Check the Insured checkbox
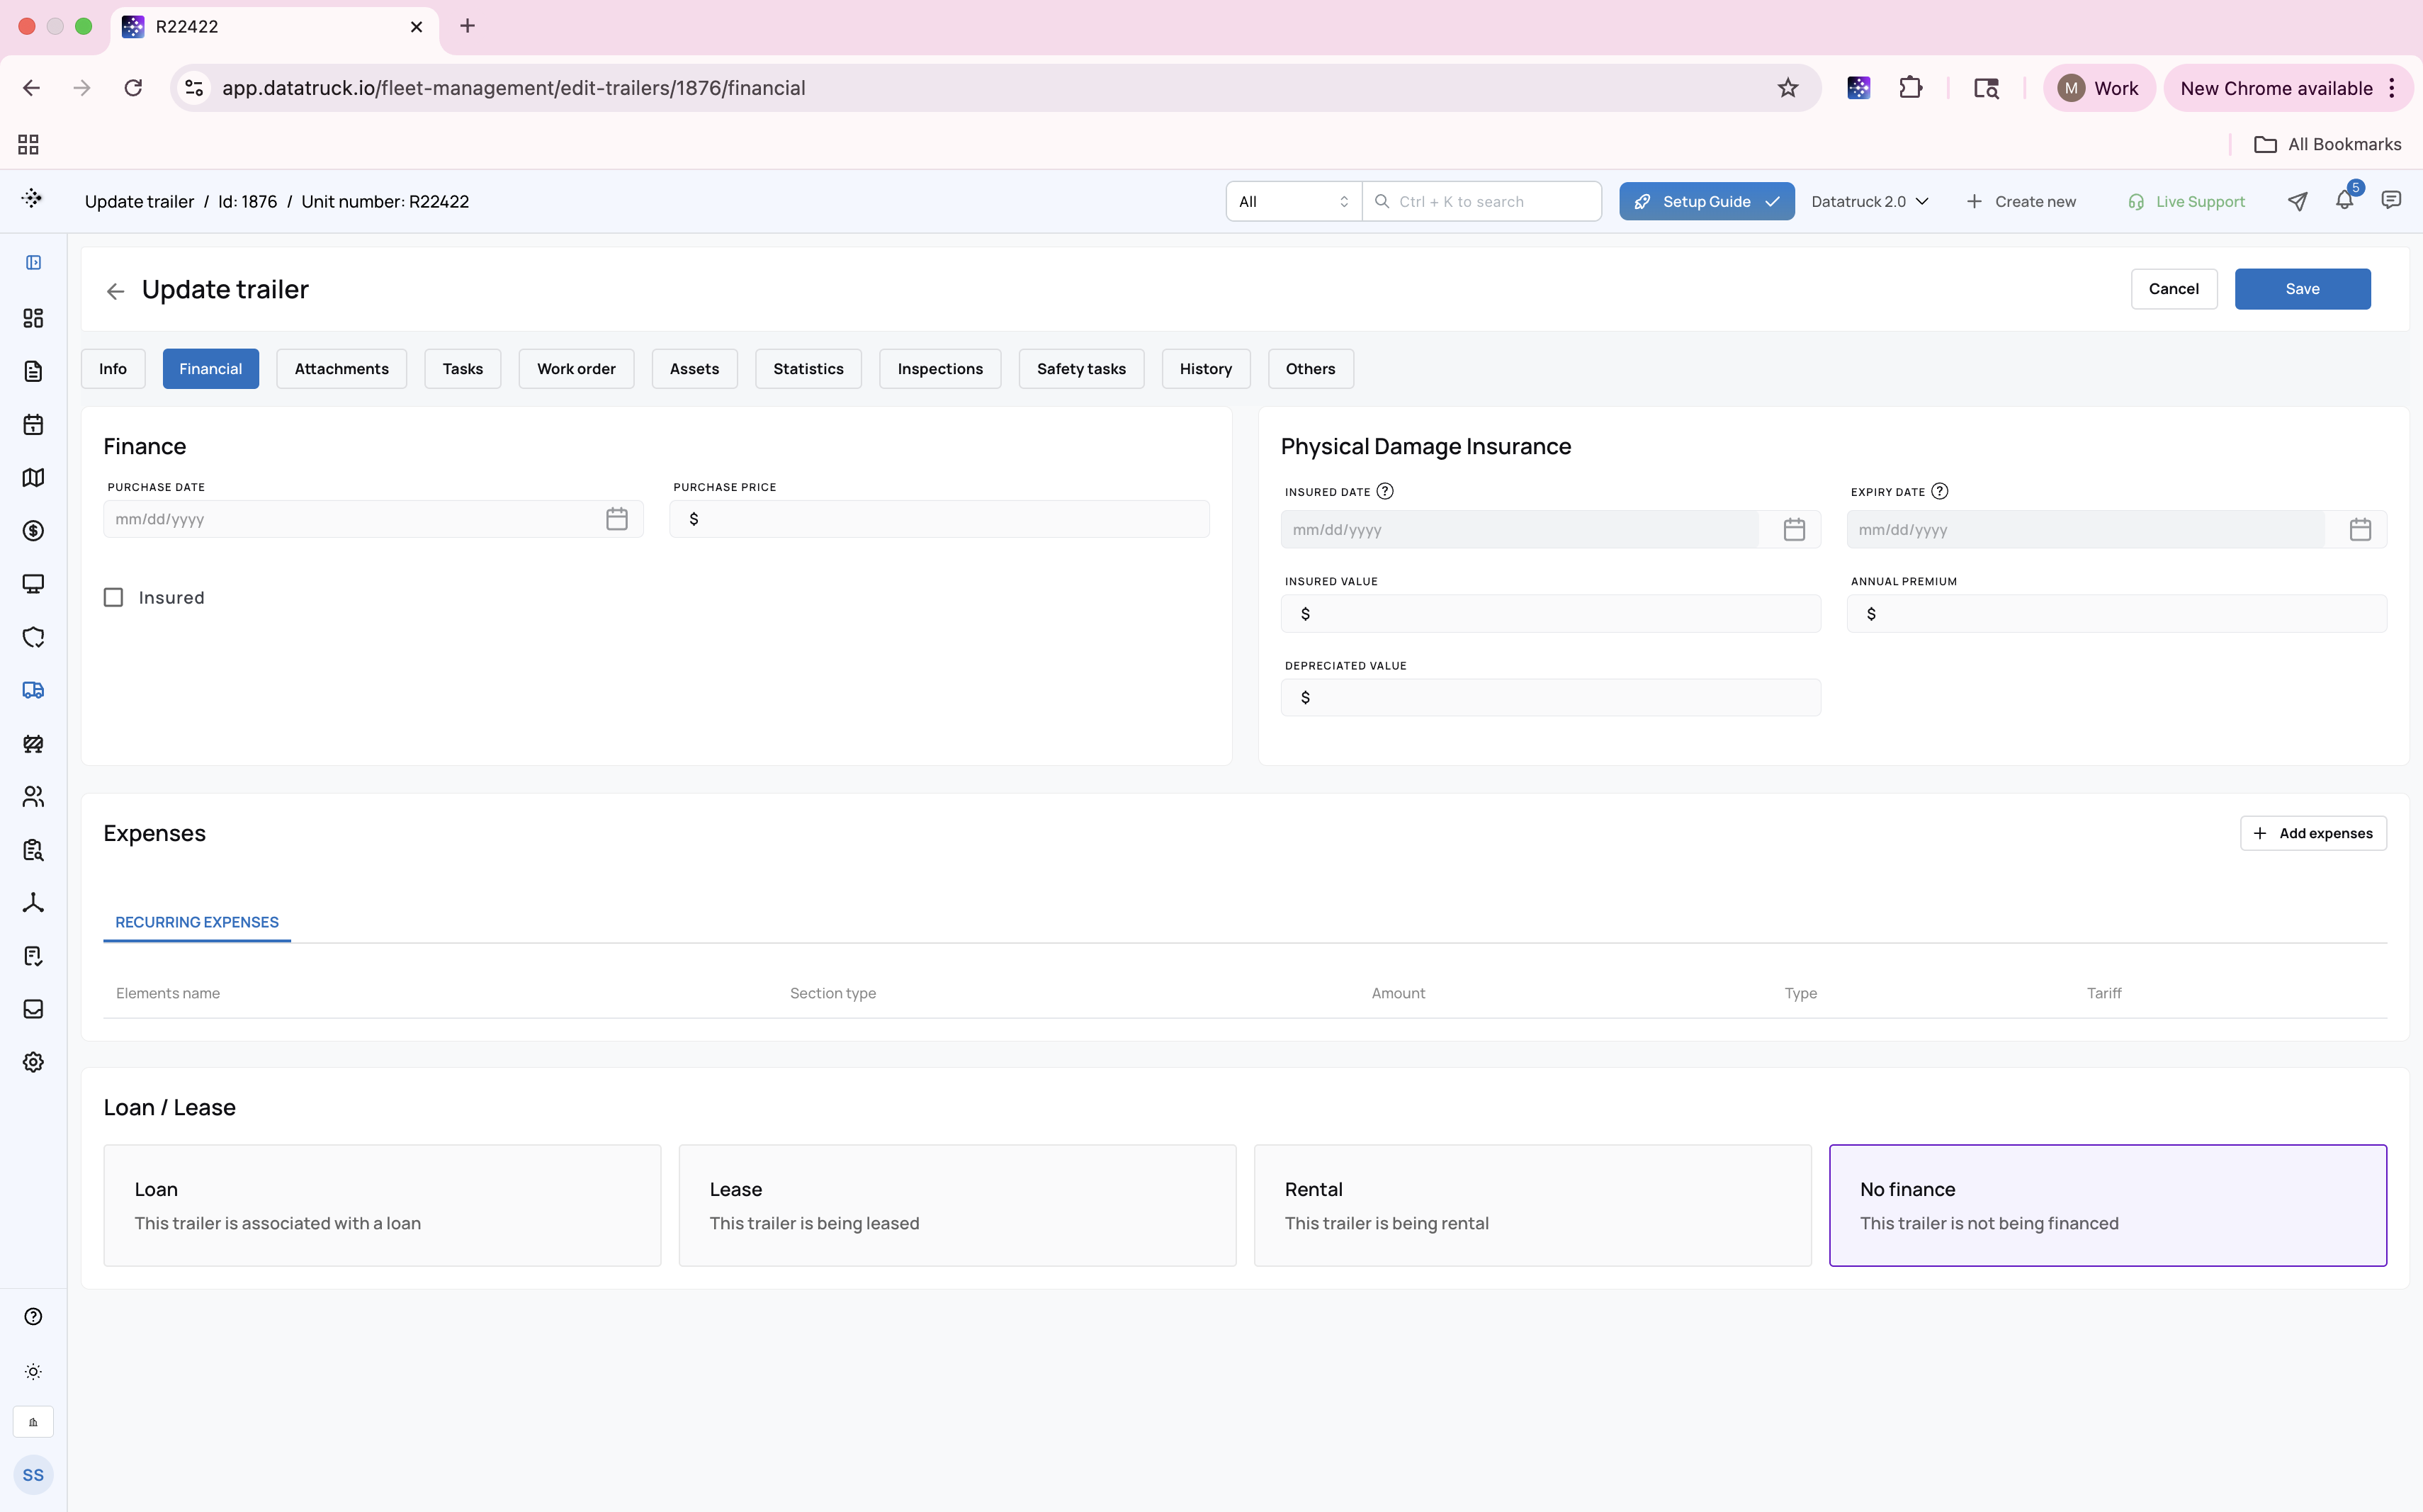 114,597
